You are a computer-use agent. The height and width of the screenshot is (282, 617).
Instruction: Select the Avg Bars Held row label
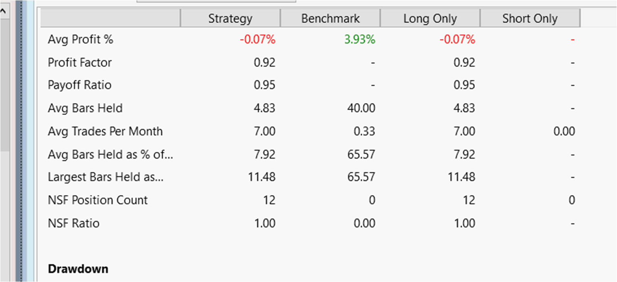pyautogui.click(x=85, y=108)
